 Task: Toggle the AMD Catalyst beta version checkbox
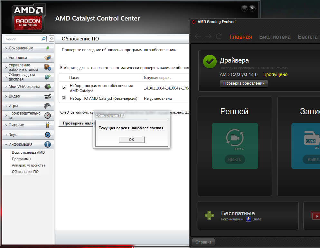(x=64, y=98)
